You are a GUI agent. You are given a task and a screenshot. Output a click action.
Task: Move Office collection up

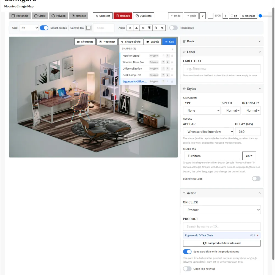[x=163, y=68]
